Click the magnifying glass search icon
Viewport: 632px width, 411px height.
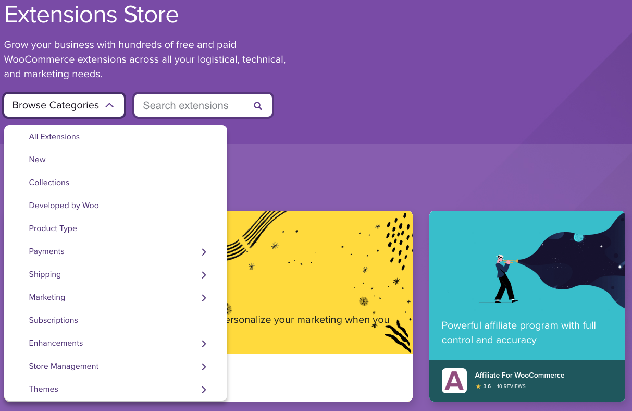[257, 105]
